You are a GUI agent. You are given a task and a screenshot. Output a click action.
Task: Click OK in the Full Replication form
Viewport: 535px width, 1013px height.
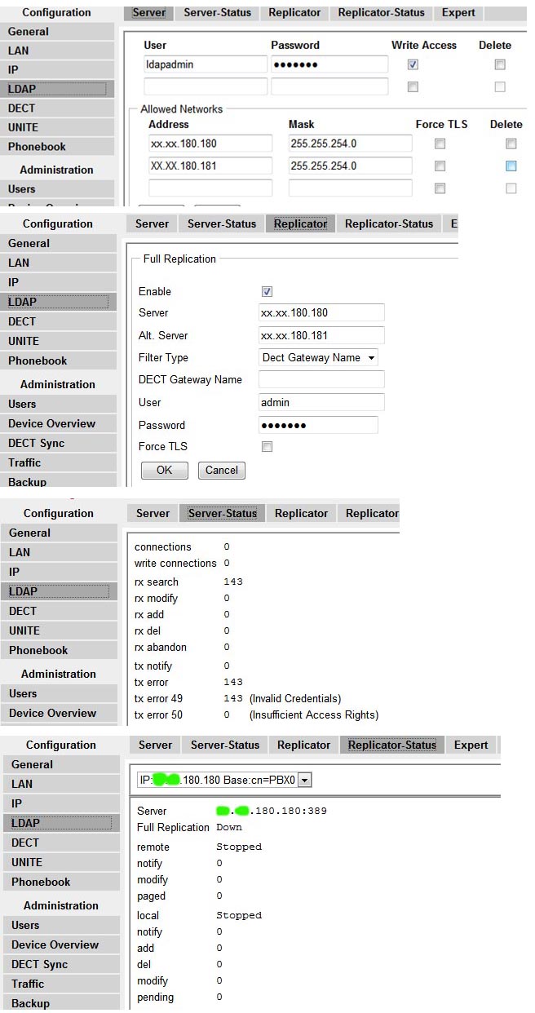[165, 470]
